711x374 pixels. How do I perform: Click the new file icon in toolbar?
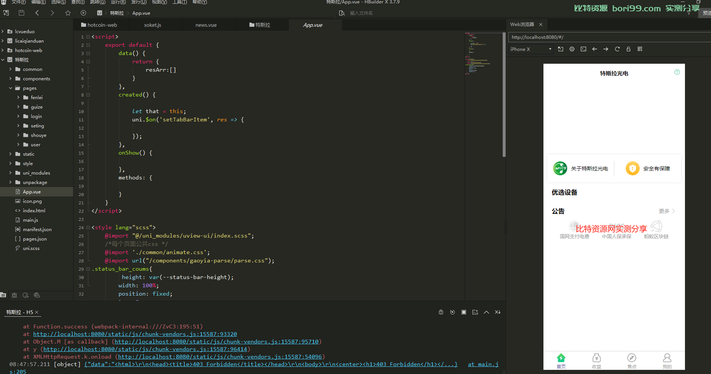6,13
